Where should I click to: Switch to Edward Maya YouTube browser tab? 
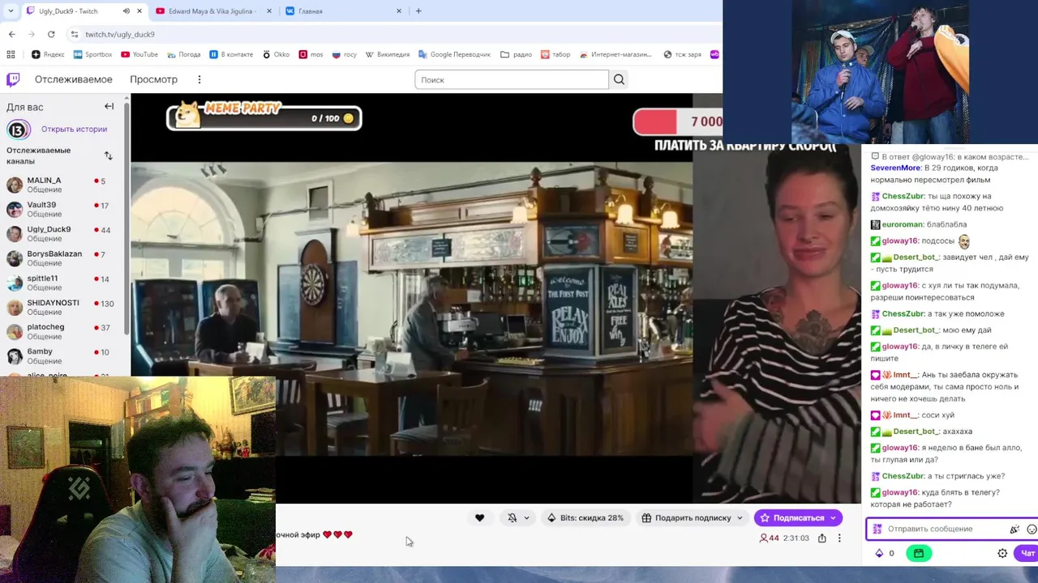click(x=212, y=11)
